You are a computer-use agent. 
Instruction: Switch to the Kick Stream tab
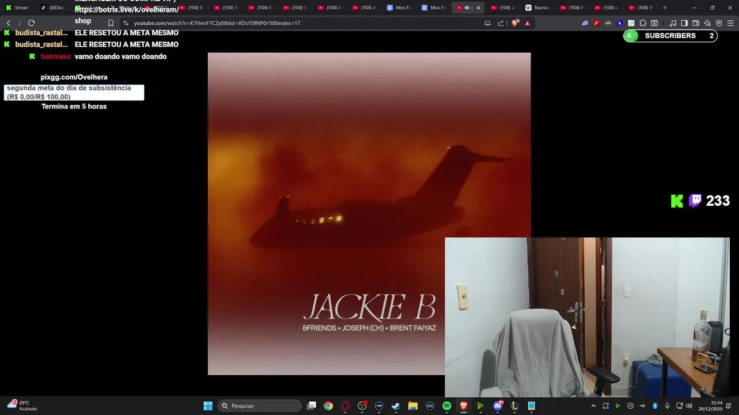pyautogui.click(x=17, y=7)
